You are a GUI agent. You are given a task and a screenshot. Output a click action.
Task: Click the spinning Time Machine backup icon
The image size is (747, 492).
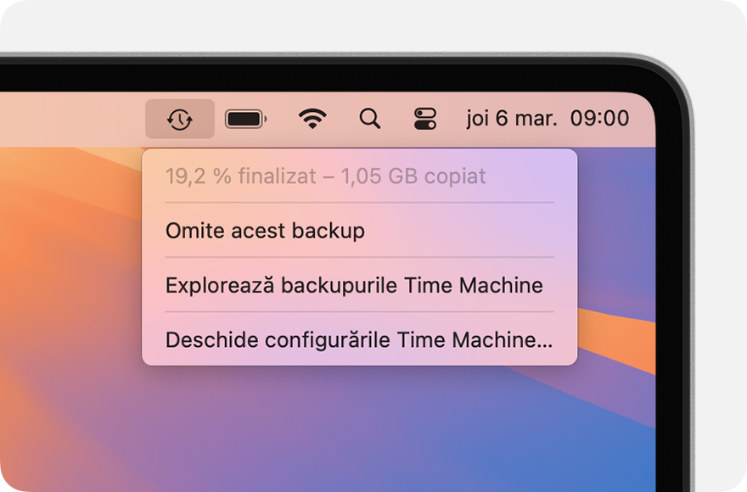(x=181, y=119)
